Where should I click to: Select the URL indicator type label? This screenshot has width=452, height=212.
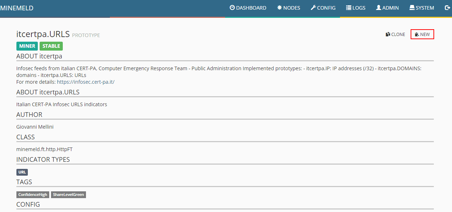coord(22,172)
